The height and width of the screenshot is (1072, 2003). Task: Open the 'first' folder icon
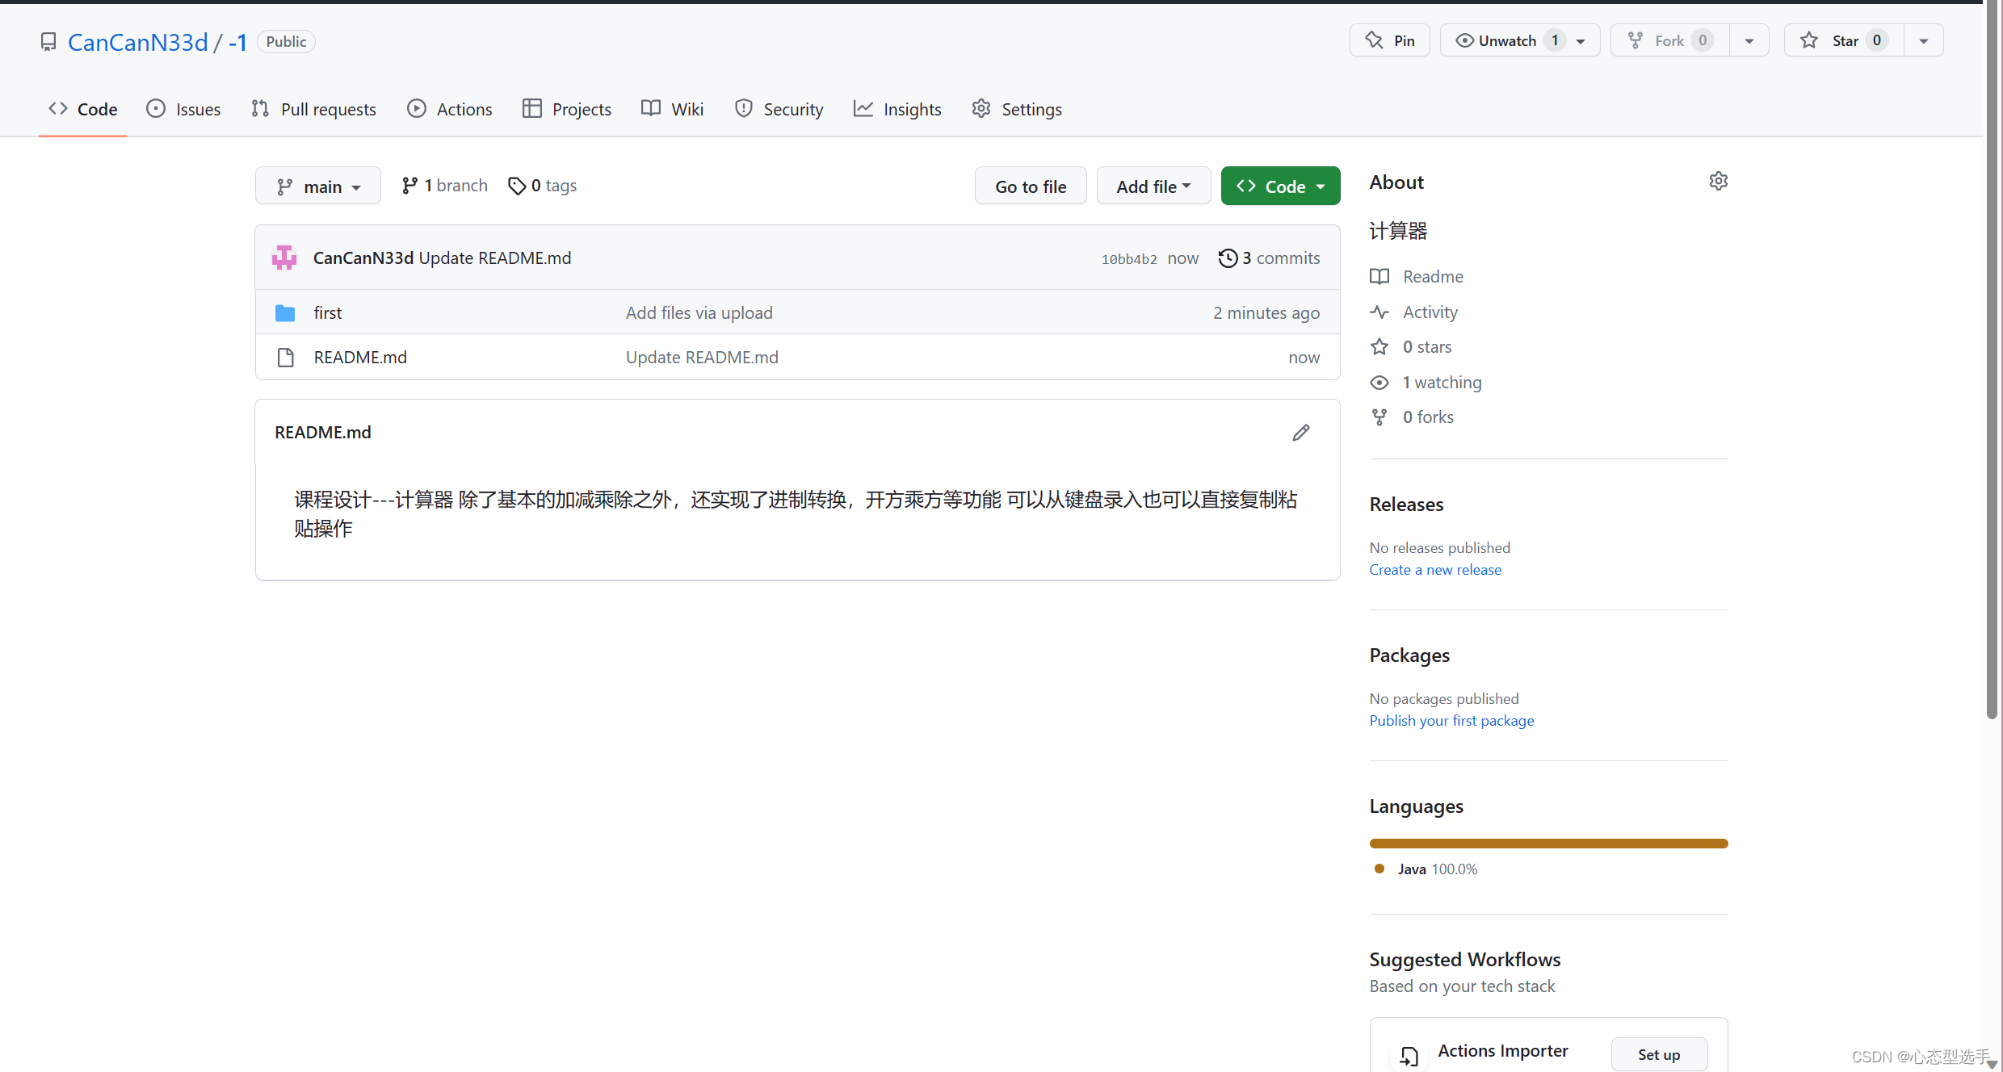pos(285,312)
